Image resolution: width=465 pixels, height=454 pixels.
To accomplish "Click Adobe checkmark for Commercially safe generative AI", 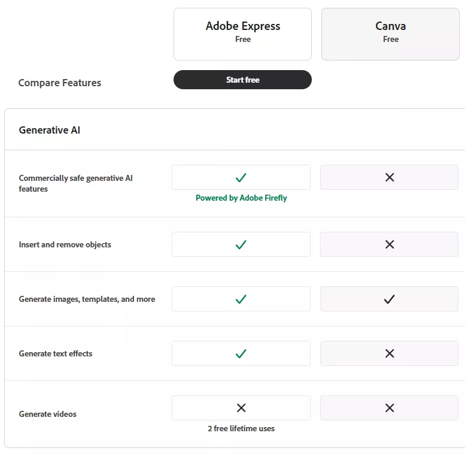I will (x=241, y=177).
